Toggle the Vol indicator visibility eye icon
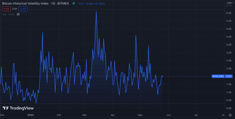 (x=18, y=15)
